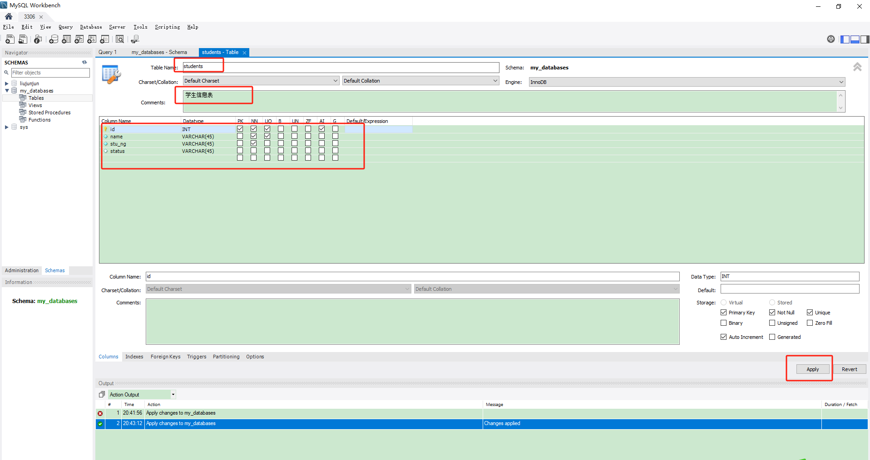Toggle the left sidebar panel icon
870x460 pixels.
tap(845, 39)
